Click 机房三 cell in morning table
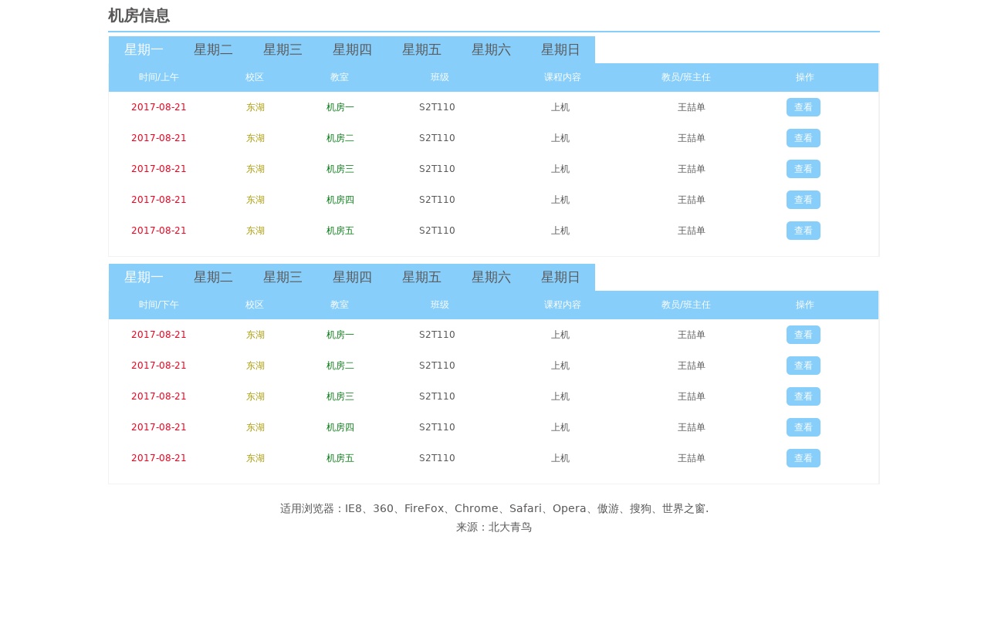This screenshot has height=617, width=988. 340,169
